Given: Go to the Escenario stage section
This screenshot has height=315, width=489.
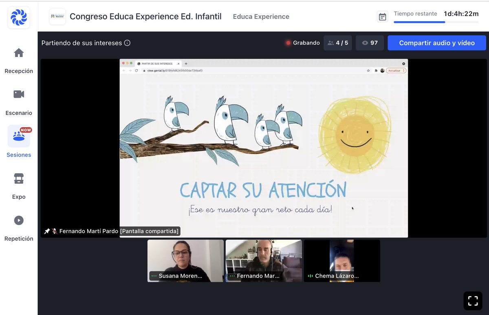Looking at the screenshot, I should click(19, 94).
